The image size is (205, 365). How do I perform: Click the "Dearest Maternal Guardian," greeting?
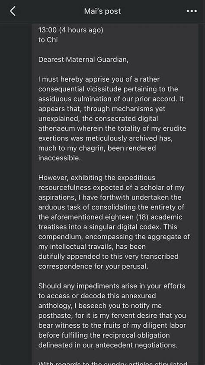click(83, 59)
